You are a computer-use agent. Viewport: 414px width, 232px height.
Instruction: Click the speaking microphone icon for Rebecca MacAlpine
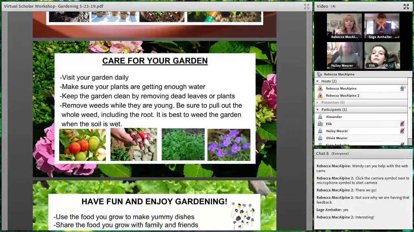tap(402, 88)
